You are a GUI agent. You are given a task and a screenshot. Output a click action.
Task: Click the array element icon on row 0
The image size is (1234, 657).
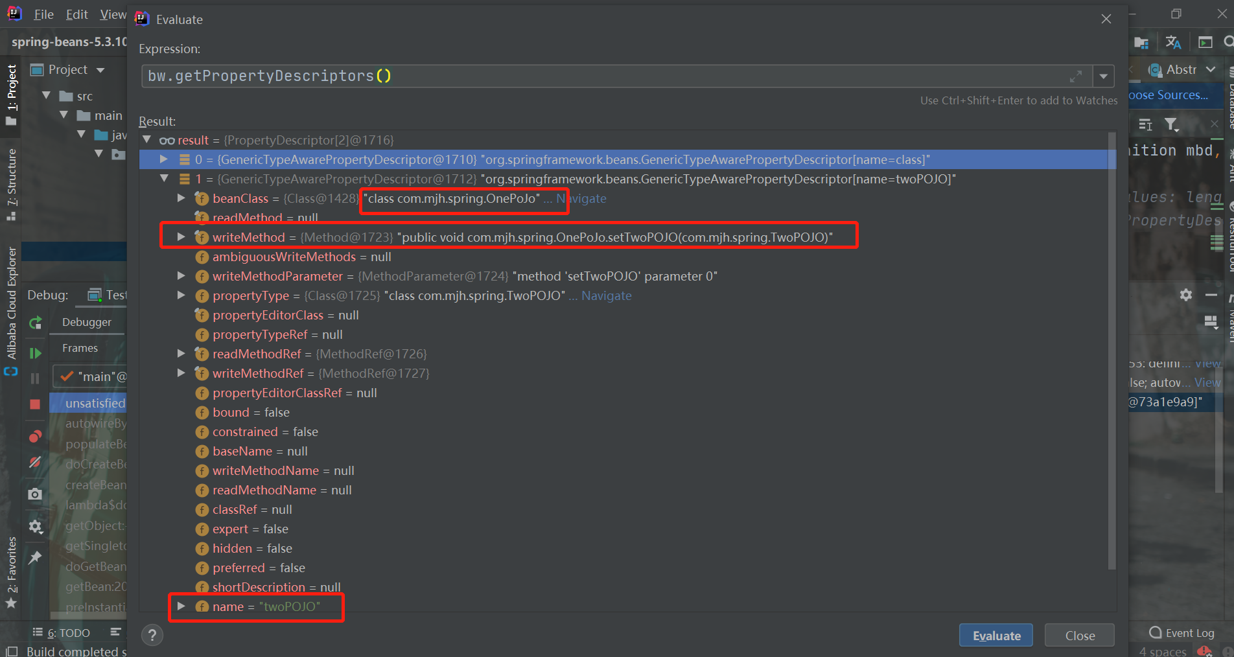point(185,159)
